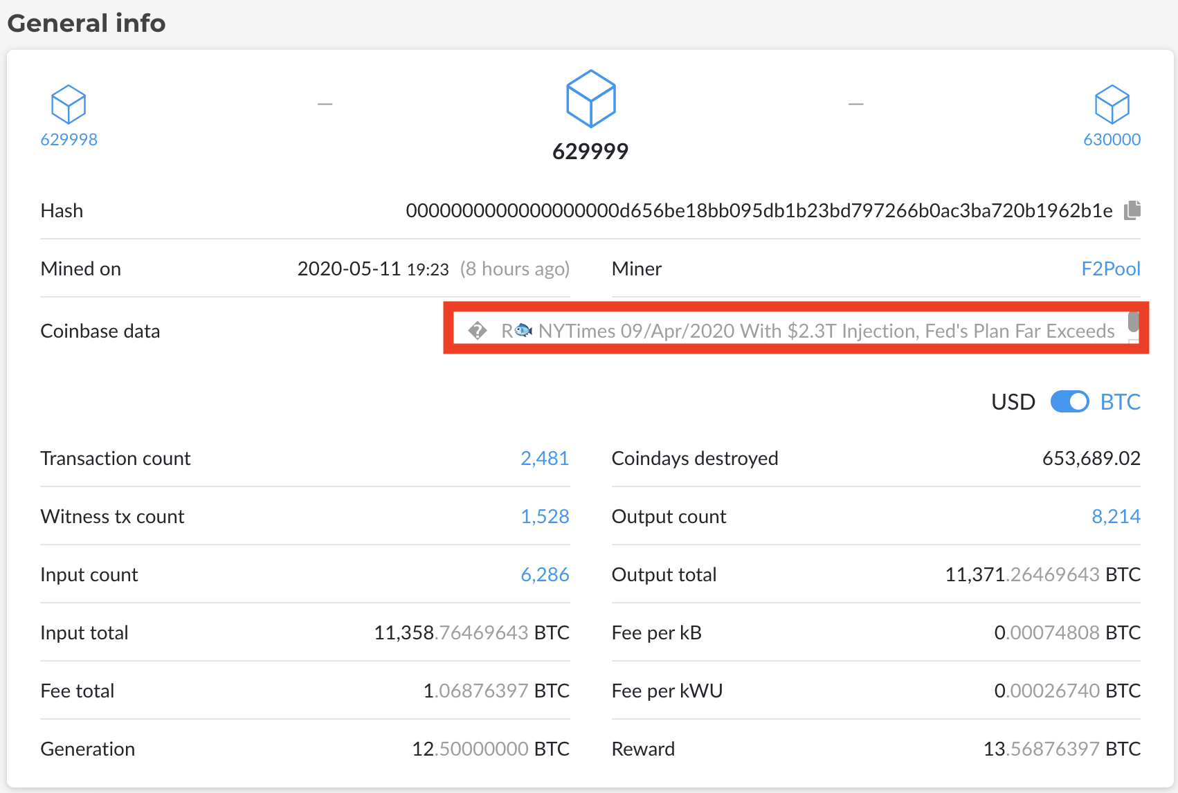
Task: Click the next block 630000 cube icon
Action: [1112, 104]
